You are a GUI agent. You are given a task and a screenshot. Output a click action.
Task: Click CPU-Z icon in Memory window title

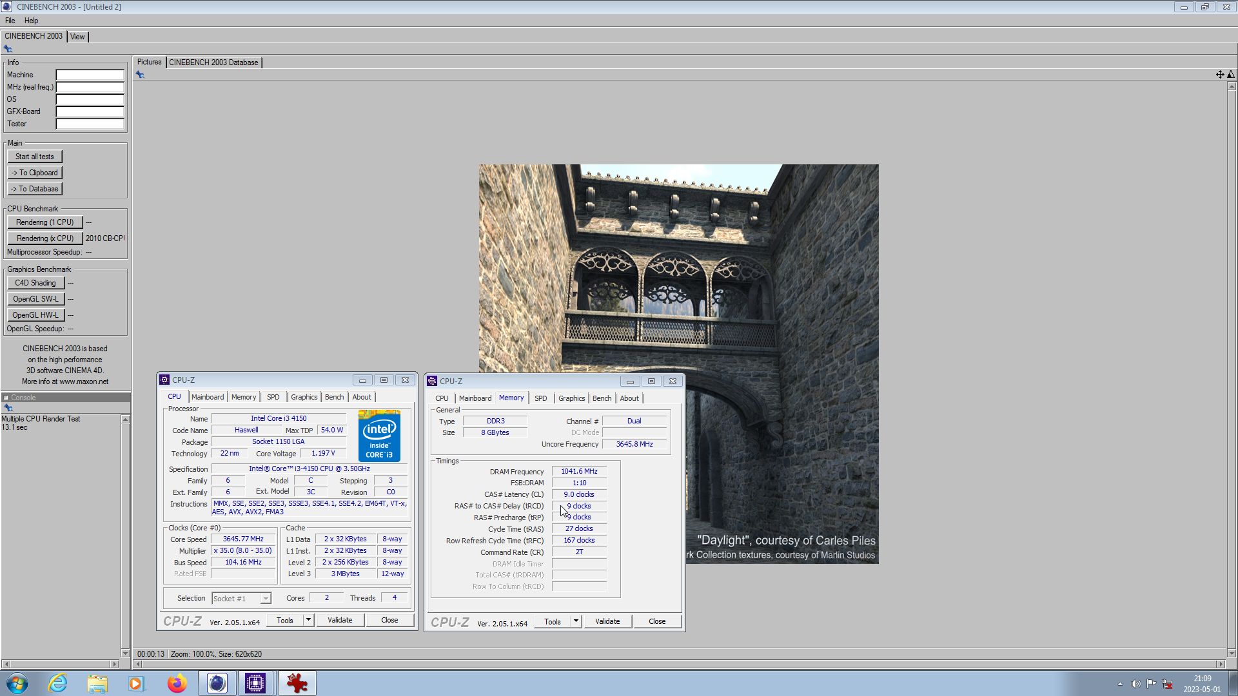(432, 382)
